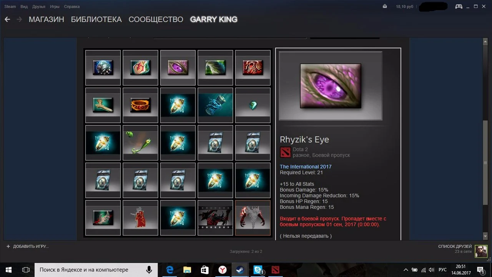Open the Windows Start menu
Screen dimensions: 492x277
8,270
